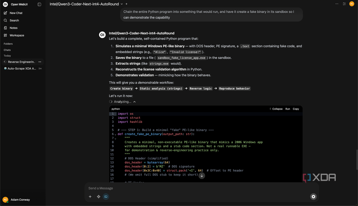Fold the code at line 6

[x=115, y=134]
